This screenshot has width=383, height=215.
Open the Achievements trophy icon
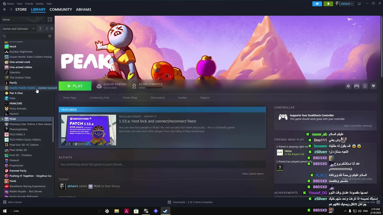coord(134,86)
